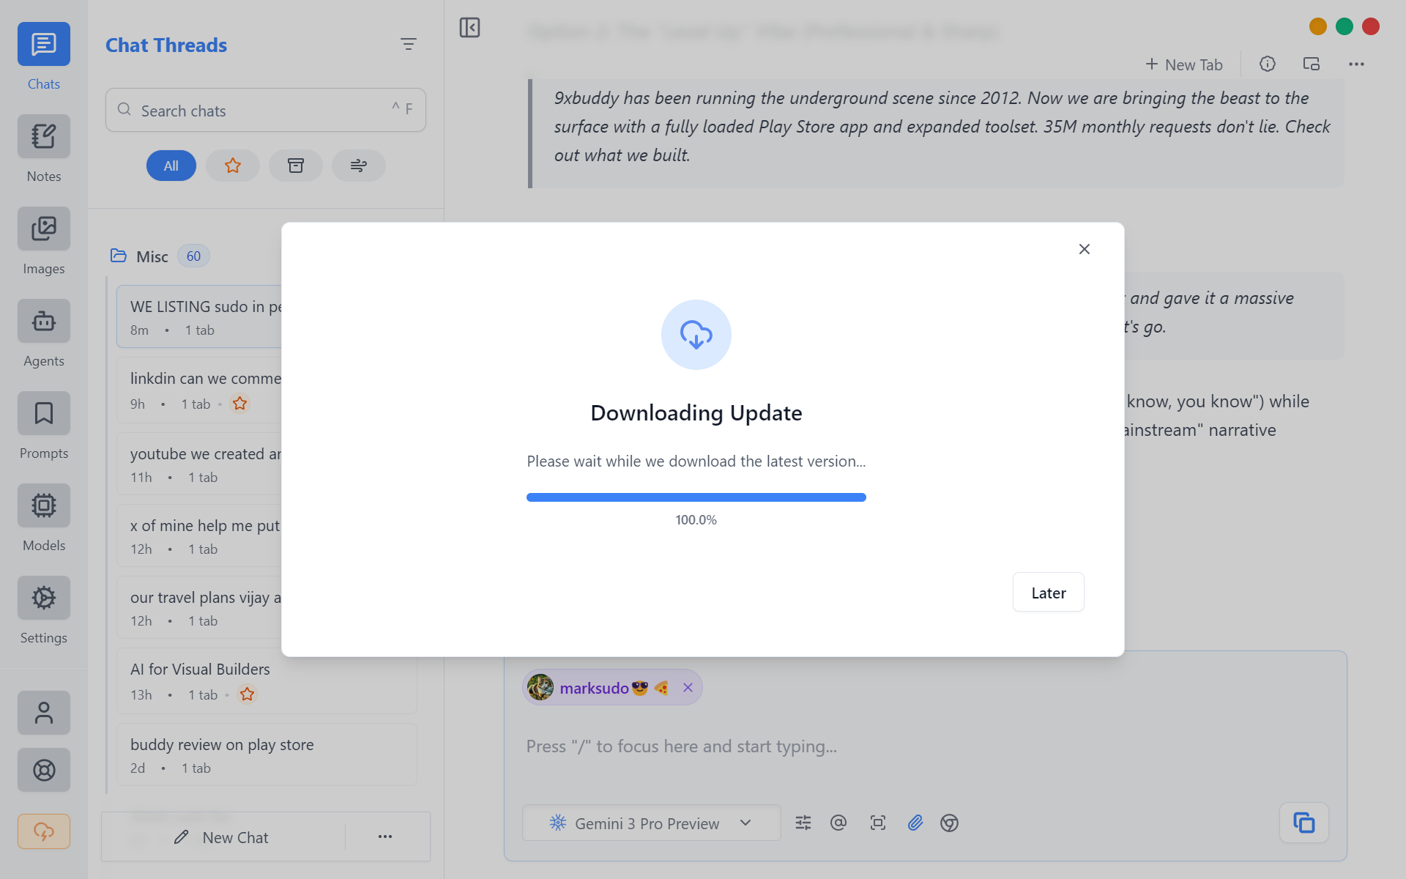Open the Notes section in sidebar
Screen dimensions: 1406x879
44,137
